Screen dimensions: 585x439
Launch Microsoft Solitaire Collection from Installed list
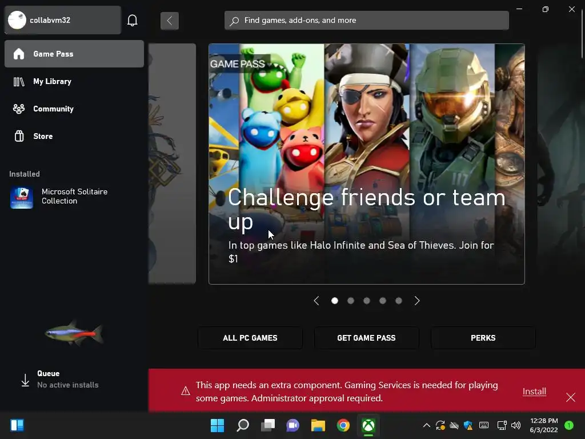click(74, 197)
